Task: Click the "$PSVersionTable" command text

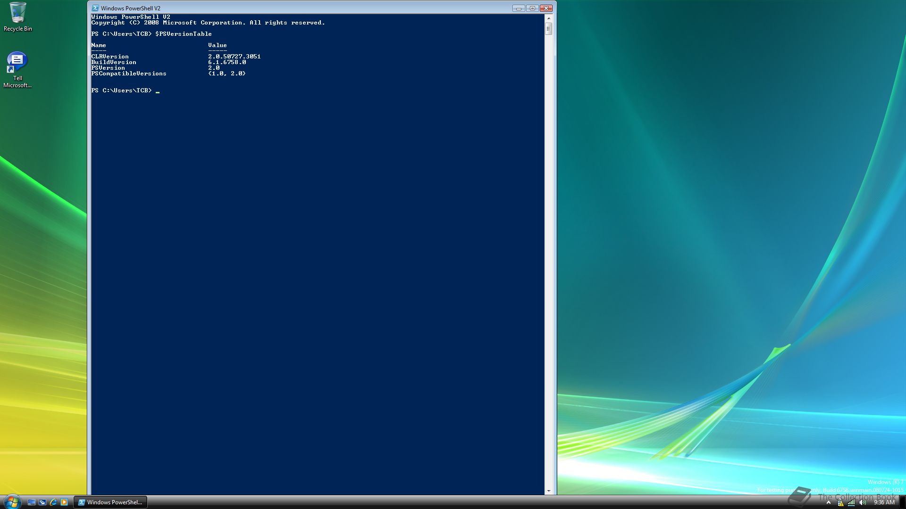Action: [x=183, y=34]
